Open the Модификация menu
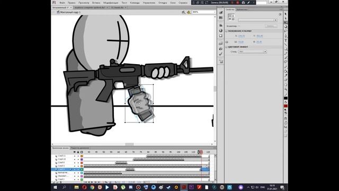The width and height of the screenshot is (339, 191). [x=111, y=3]
